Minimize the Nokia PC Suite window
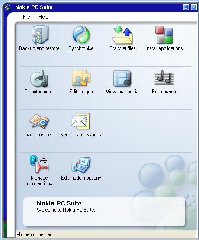The image size is (199, 240). click(x=186, y=7)
